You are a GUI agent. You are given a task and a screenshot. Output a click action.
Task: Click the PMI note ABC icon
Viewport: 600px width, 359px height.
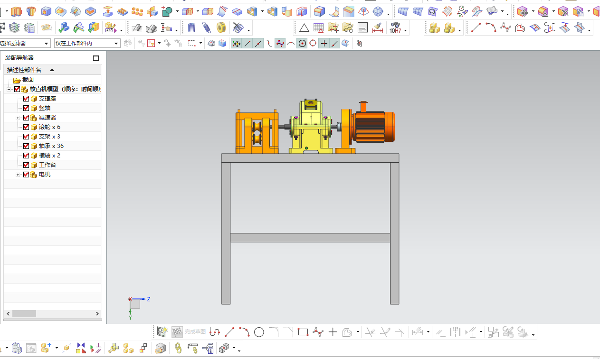pyautogui.click(x=110, y=28)
